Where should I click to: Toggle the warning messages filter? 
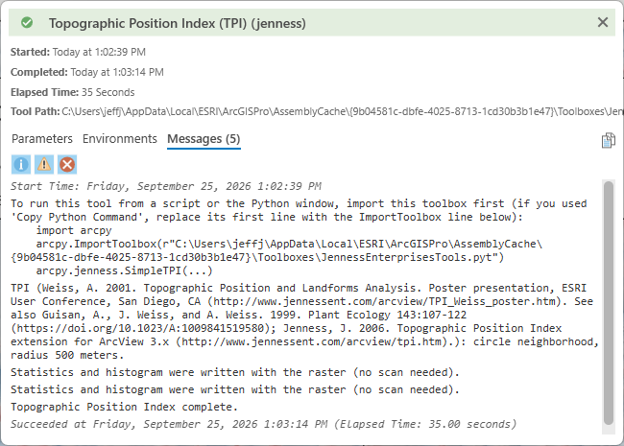44,164
